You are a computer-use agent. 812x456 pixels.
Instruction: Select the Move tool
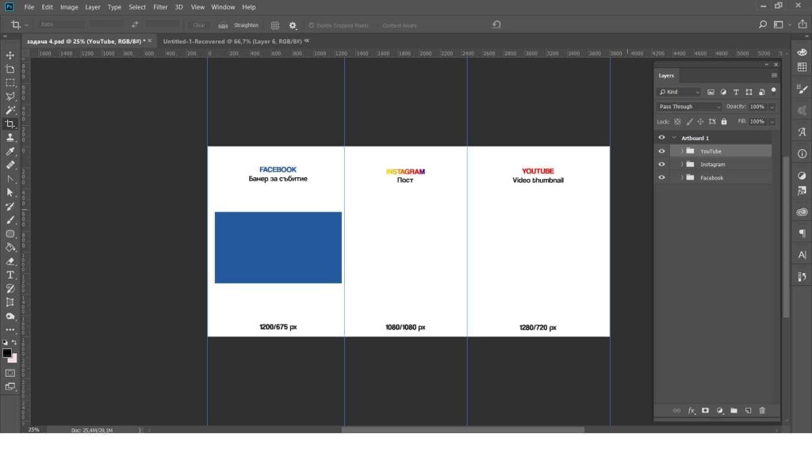click(x=10, y=55)
